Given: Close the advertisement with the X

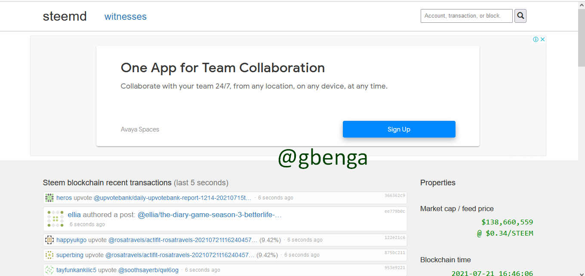Looking at the screenshot, I should (543, 40).
